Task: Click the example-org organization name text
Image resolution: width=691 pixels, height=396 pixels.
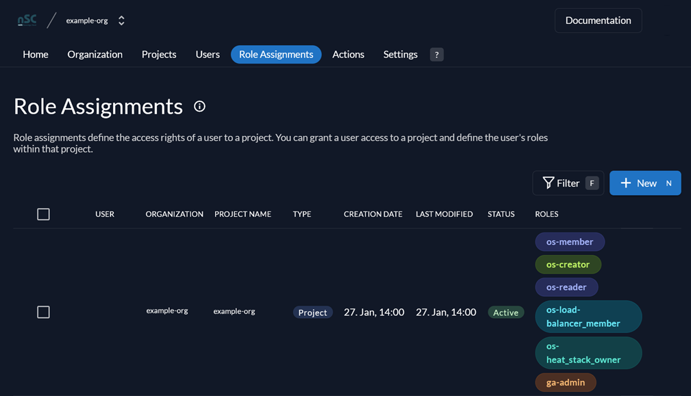Action: [167, 311]
